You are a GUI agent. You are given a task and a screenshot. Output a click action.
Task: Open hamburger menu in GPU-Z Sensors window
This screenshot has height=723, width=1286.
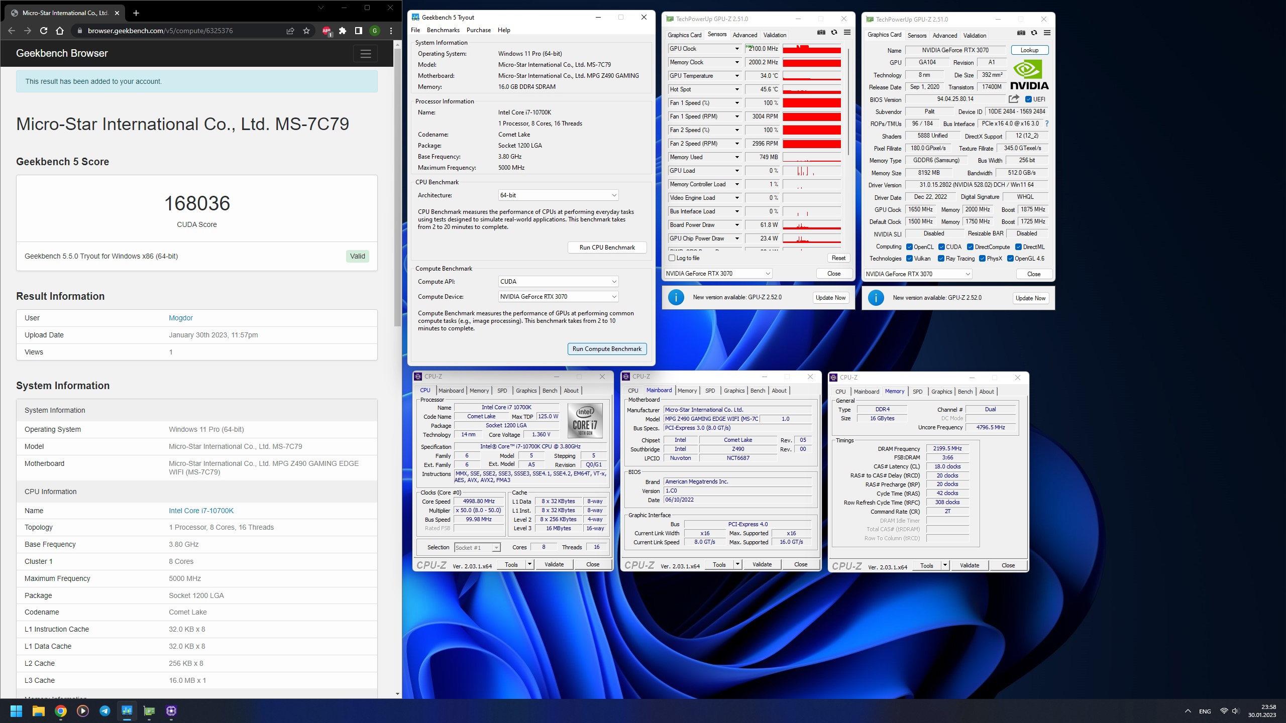coord(847,33)
